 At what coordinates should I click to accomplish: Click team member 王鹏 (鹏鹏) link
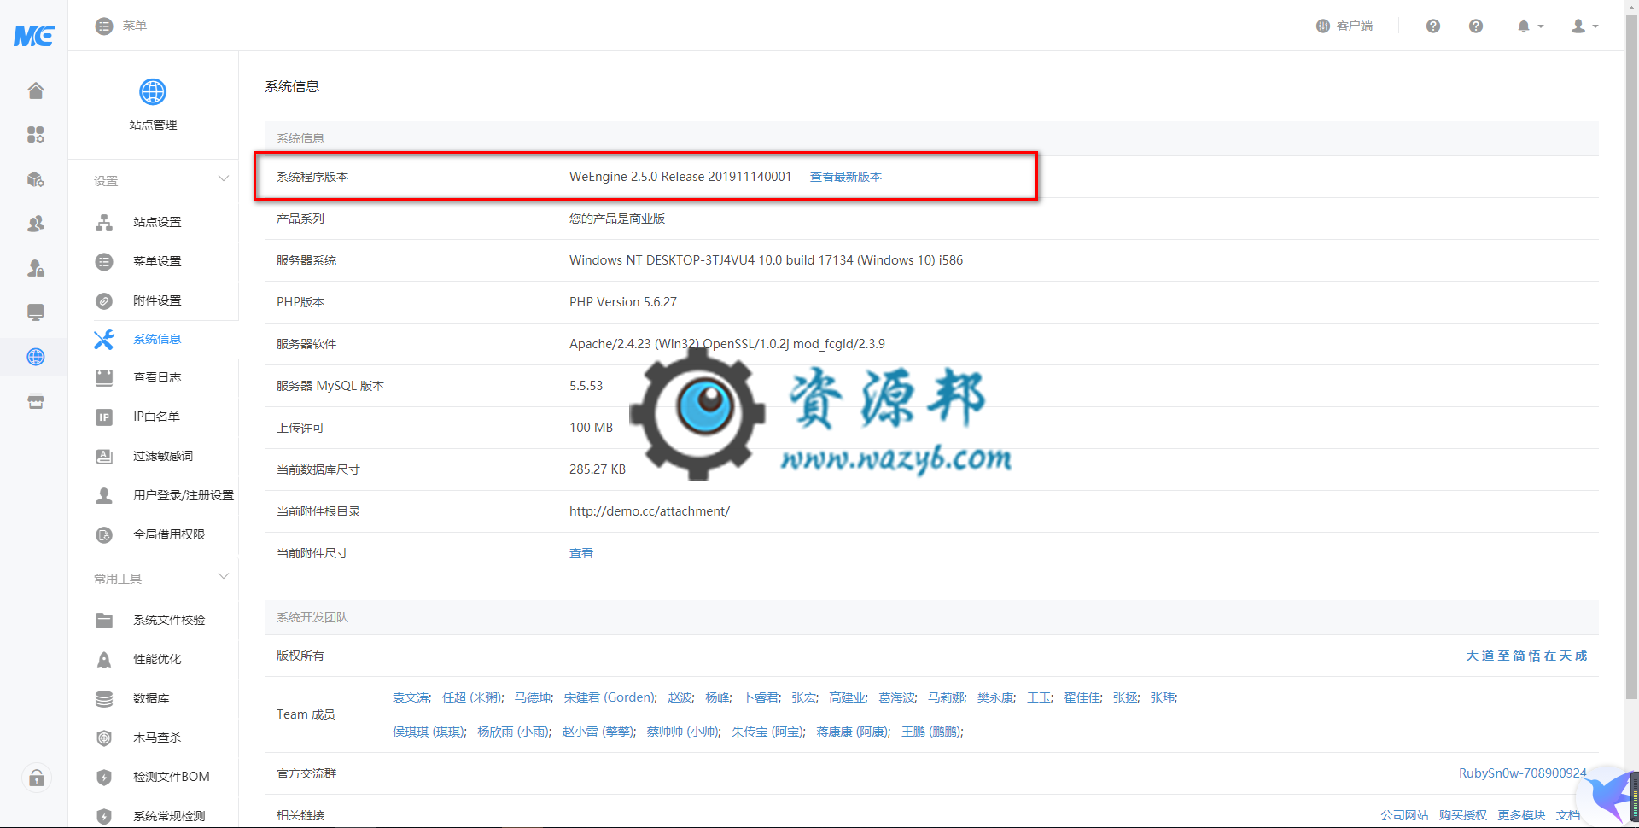point(931,732)
